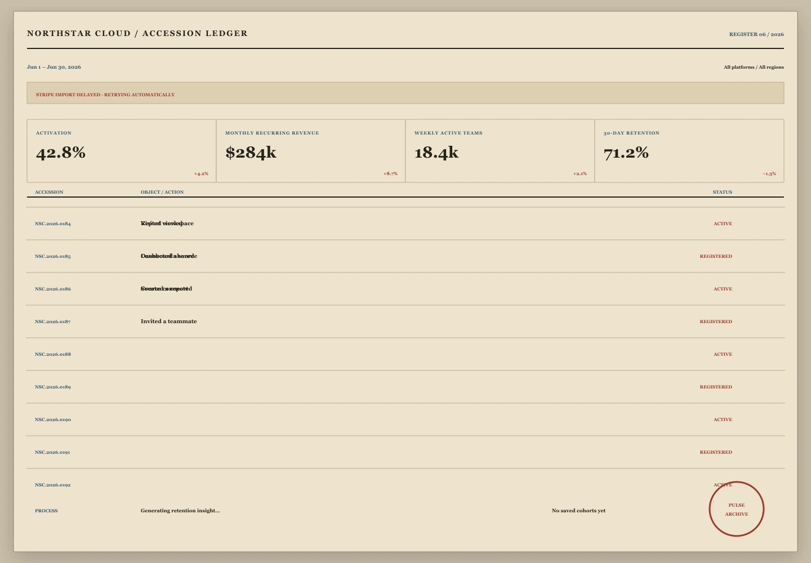Click the Generating retention insight… message
Viewport: 811px width, 563px height.
[180, 511]
